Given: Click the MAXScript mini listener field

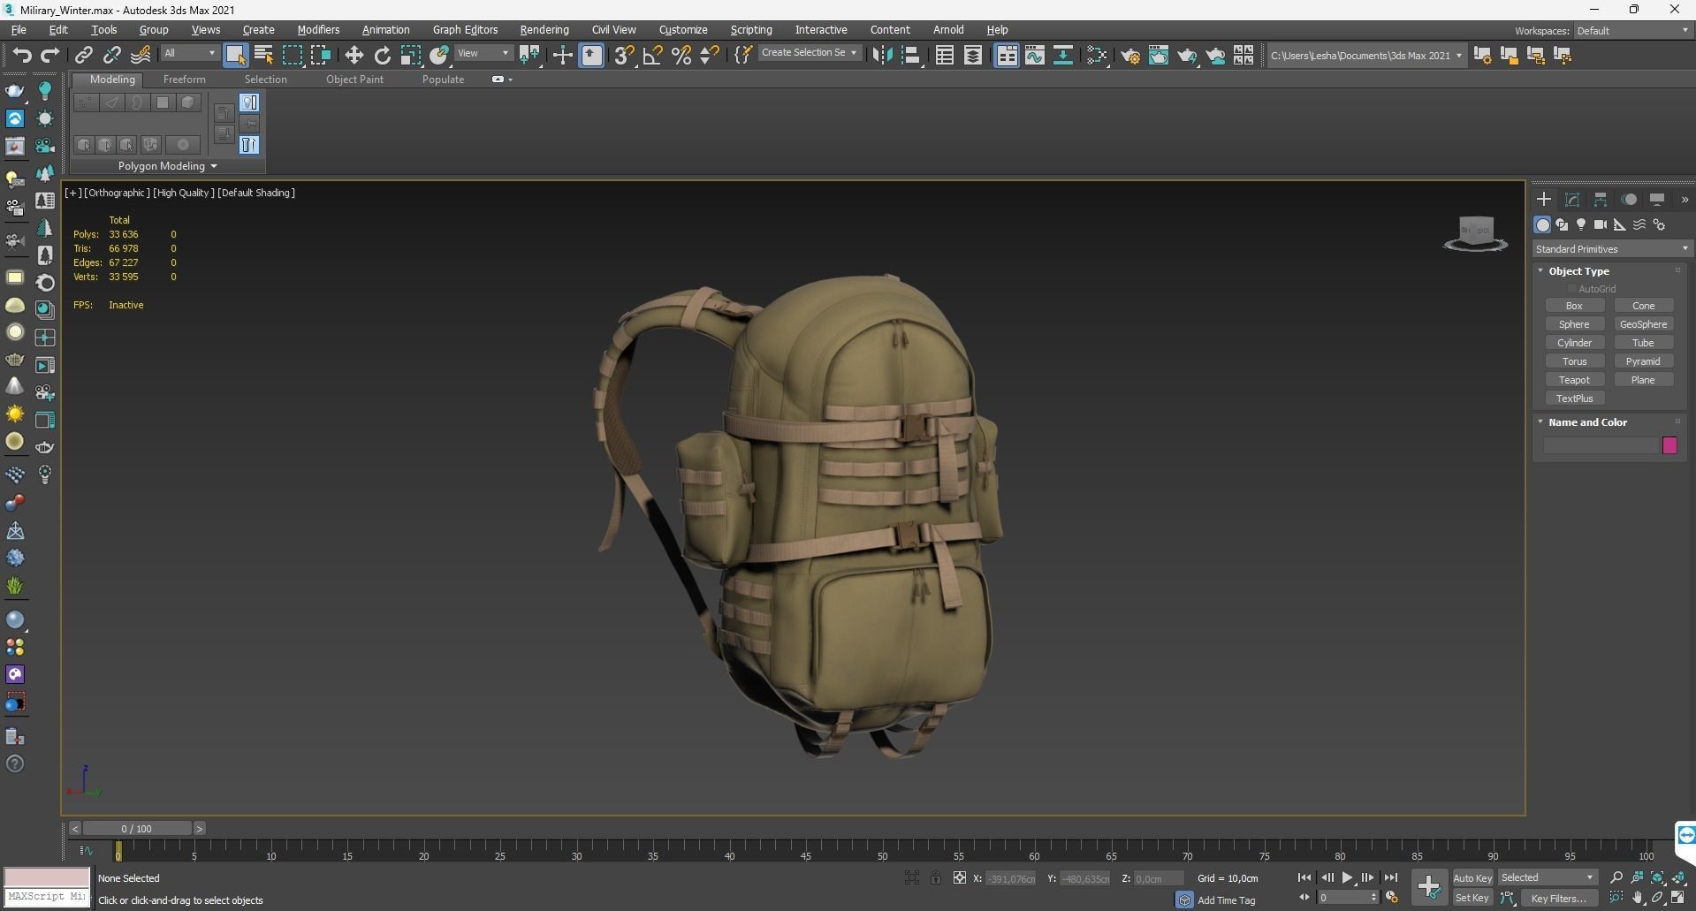Looking at the screenshot, I should click(x=47, y=897).
